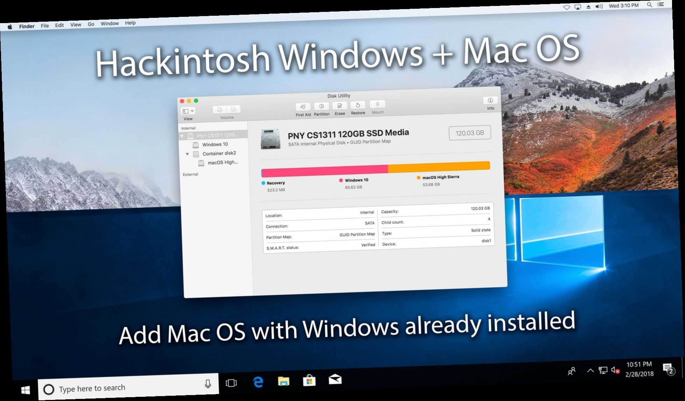685x401 pixels.
Task: Click the macOS High Sierra 53.68 GB legend
Action: click(x=438, y=181)
